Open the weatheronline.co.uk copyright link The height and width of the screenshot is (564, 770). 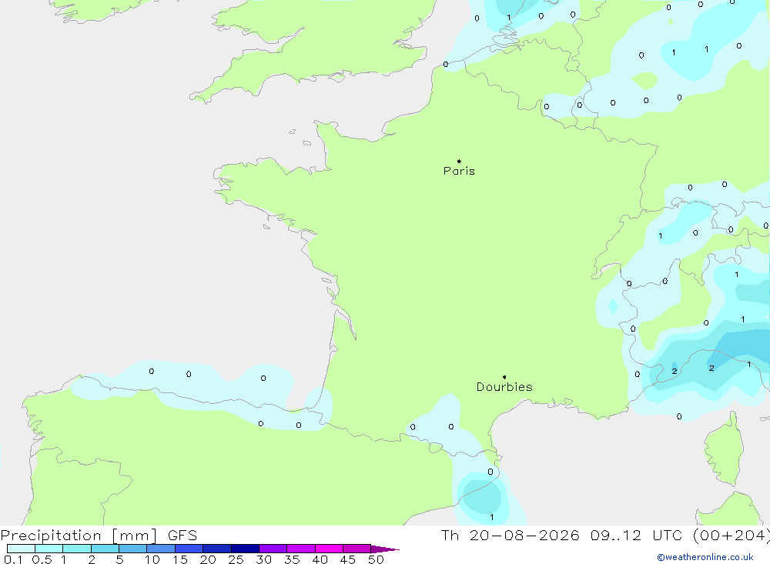coord(705,557)
